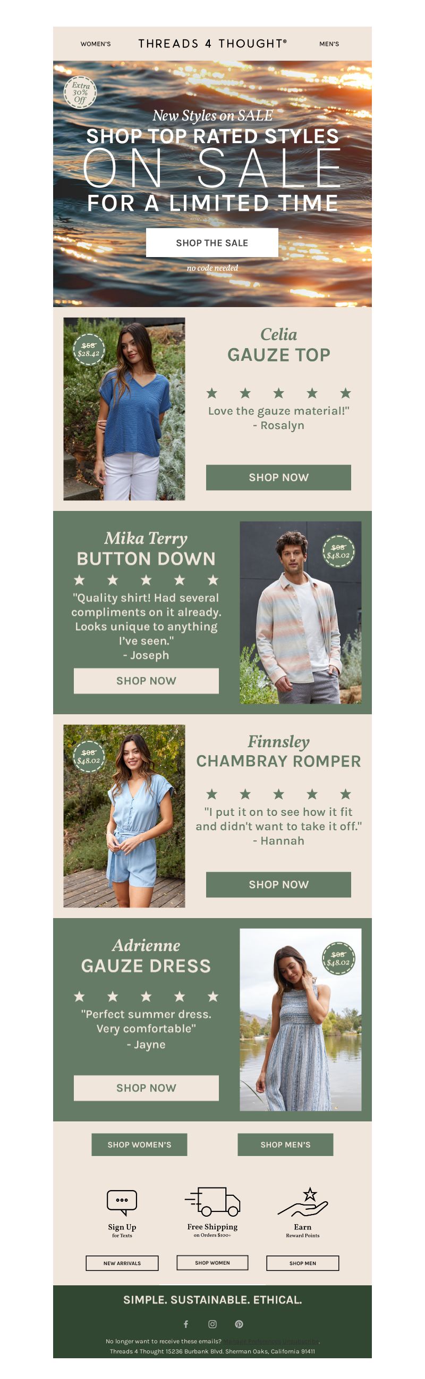Image resolution: width=425 pixels, height=1379 pixels.
Task: Click the SHOP THE SALE button
Action: 212,243
